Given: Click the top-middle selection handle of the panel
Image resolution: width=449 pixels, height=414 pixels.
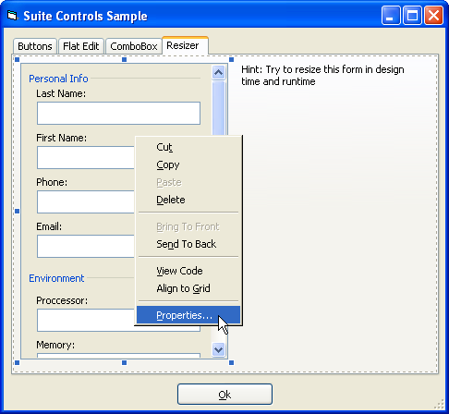Looking at the screenshot, I should (x=125, y=59).
